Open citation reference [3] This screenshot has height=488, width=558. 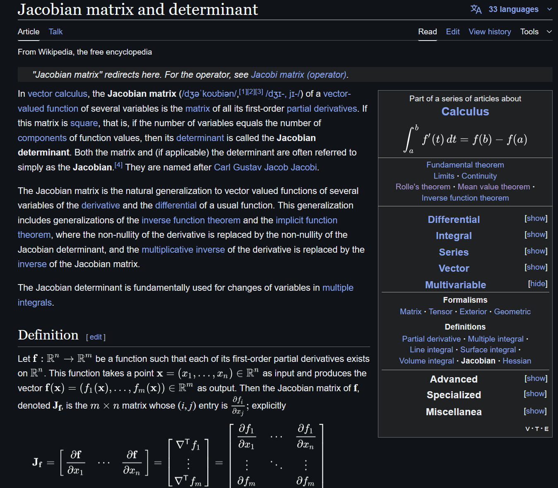coord(259,91)
